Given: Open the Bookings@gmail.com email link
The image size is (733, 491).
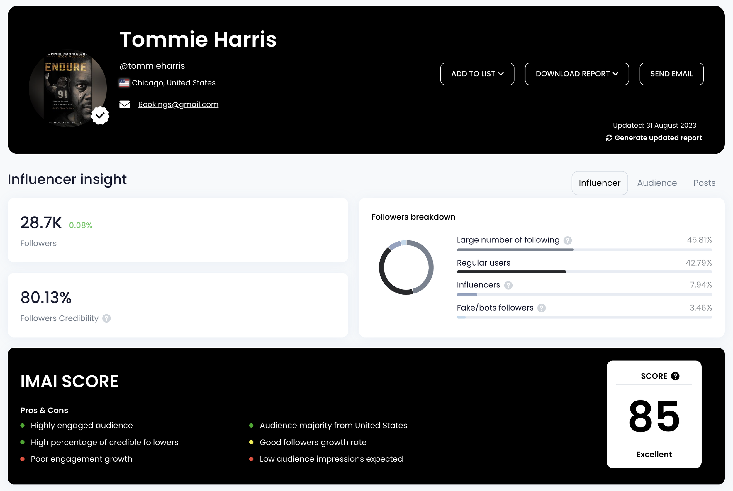Looking at the screenshot, I should click(x=178, y=104).
